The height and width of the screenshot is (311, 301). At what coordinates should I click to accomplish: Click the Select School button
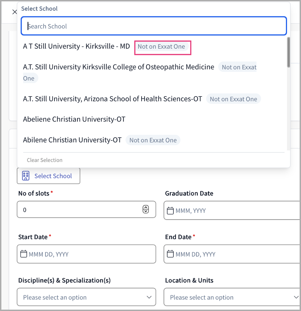point(48,176)
